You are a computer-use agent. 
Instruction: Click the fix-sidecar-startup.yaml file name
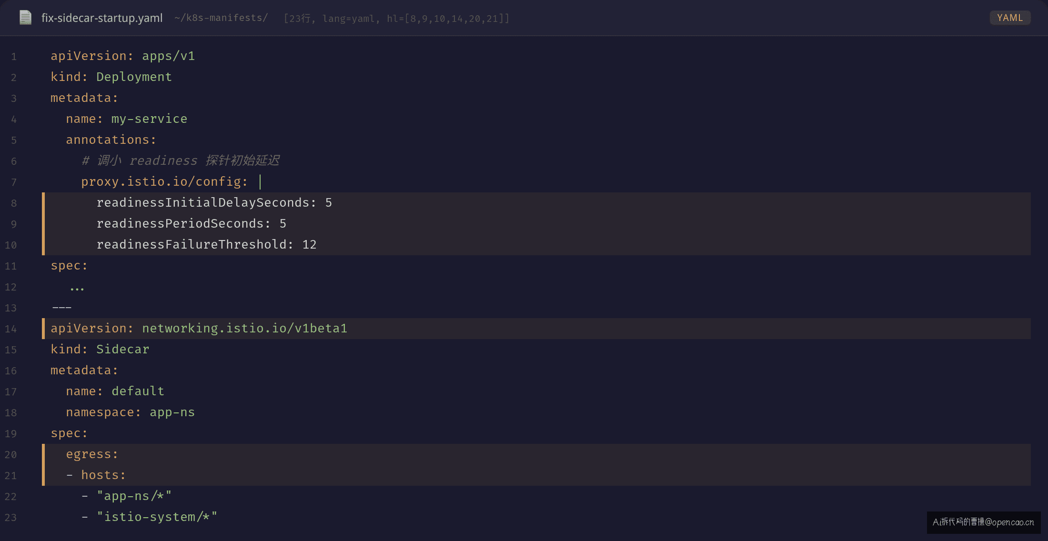(x=102, y=18)
